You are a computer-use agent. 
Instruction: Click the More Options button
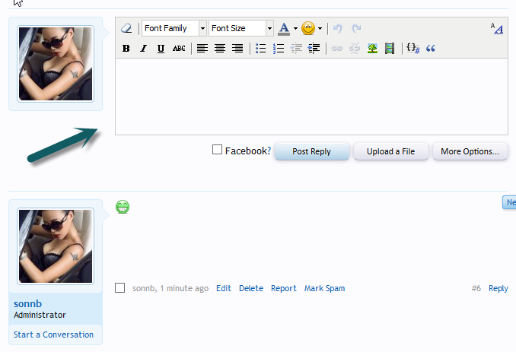tap(470, 151)
